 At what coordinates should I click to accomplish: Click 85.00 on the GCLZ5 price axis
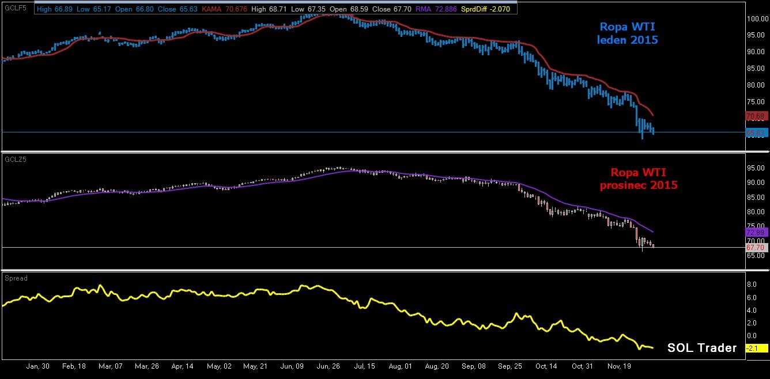756,197
